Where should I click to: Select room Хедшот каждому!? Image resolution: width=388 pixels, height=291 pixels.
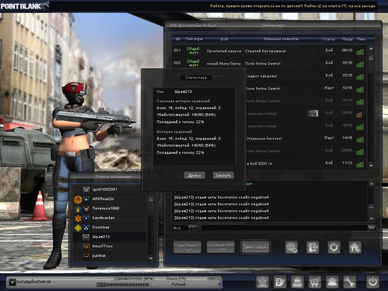click(x=307, y=76)
